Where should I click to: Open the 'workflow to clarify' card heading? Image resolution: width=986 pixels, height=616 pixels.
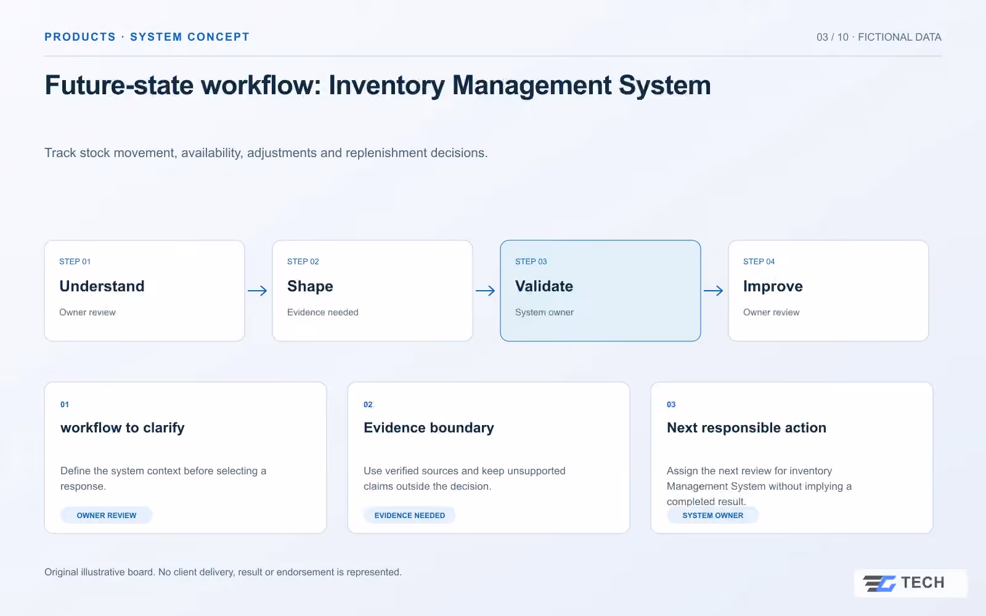pyautogui.click(x=123, y=428)
